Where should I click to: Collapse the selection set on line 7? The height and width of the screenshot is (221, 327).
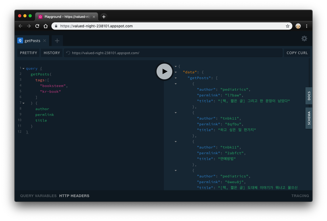[x=24, y=103]
